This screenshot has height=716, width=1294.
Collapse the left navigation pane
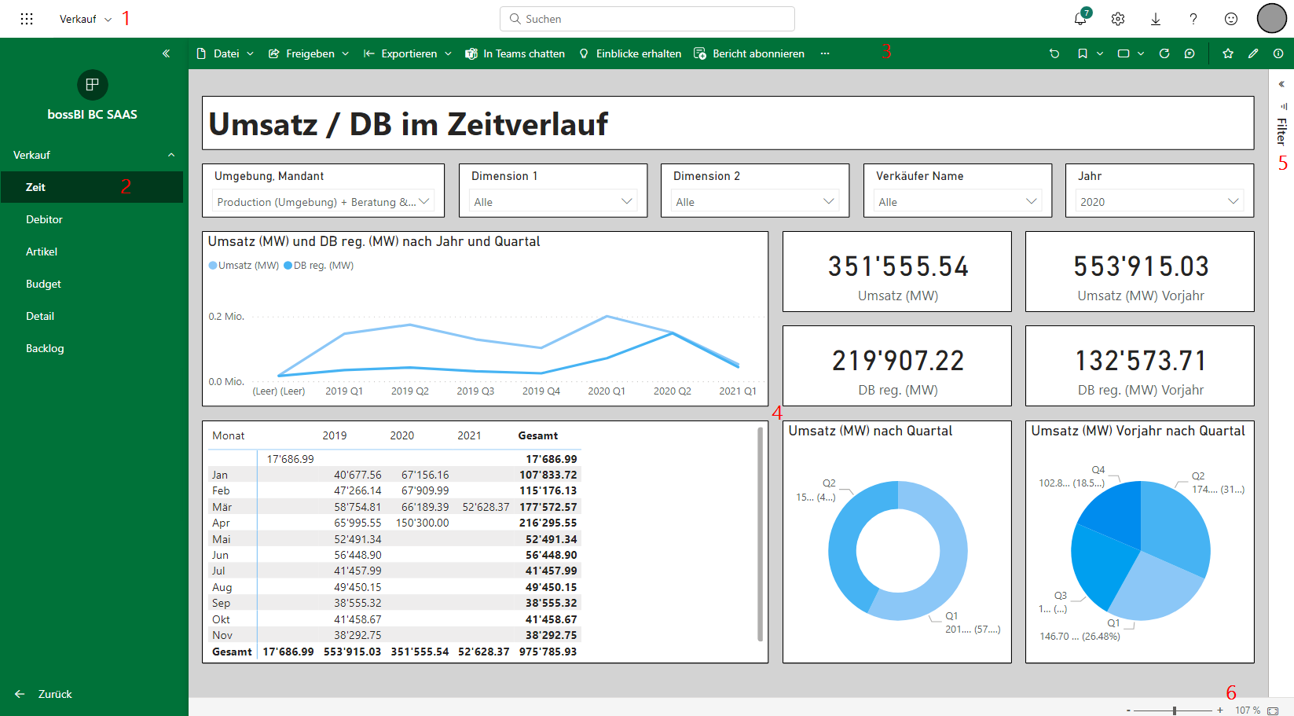click(x=166, y=53)
